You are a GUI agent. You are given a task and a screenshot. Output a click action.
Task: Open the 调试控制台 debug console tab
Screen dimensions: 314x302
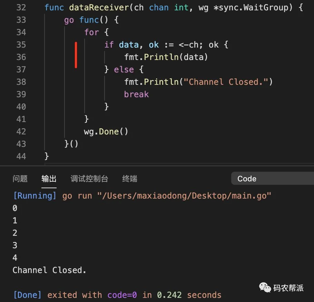click(x=89, y=179)
